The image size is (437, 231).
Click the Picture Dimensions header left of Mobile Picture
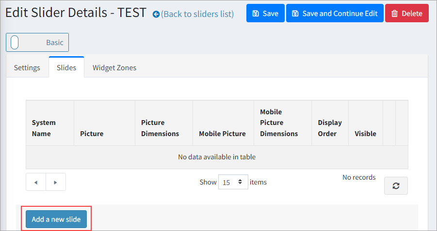click(x=160, y=128)
